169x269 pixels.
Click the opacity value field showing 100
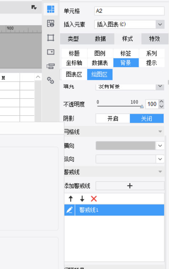(x=152, y=104)
